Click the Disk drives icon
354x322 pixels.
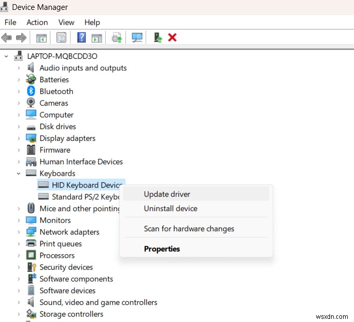31,127
